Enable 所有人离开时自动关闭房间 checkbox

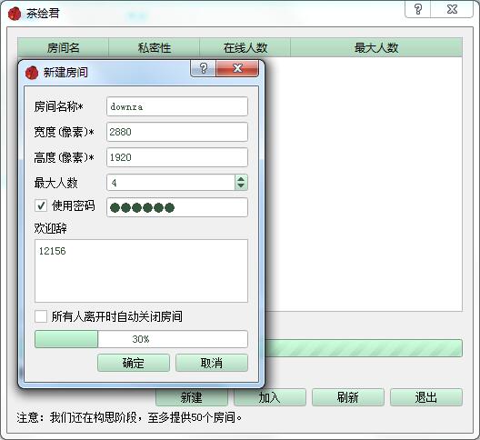[41, 316]
